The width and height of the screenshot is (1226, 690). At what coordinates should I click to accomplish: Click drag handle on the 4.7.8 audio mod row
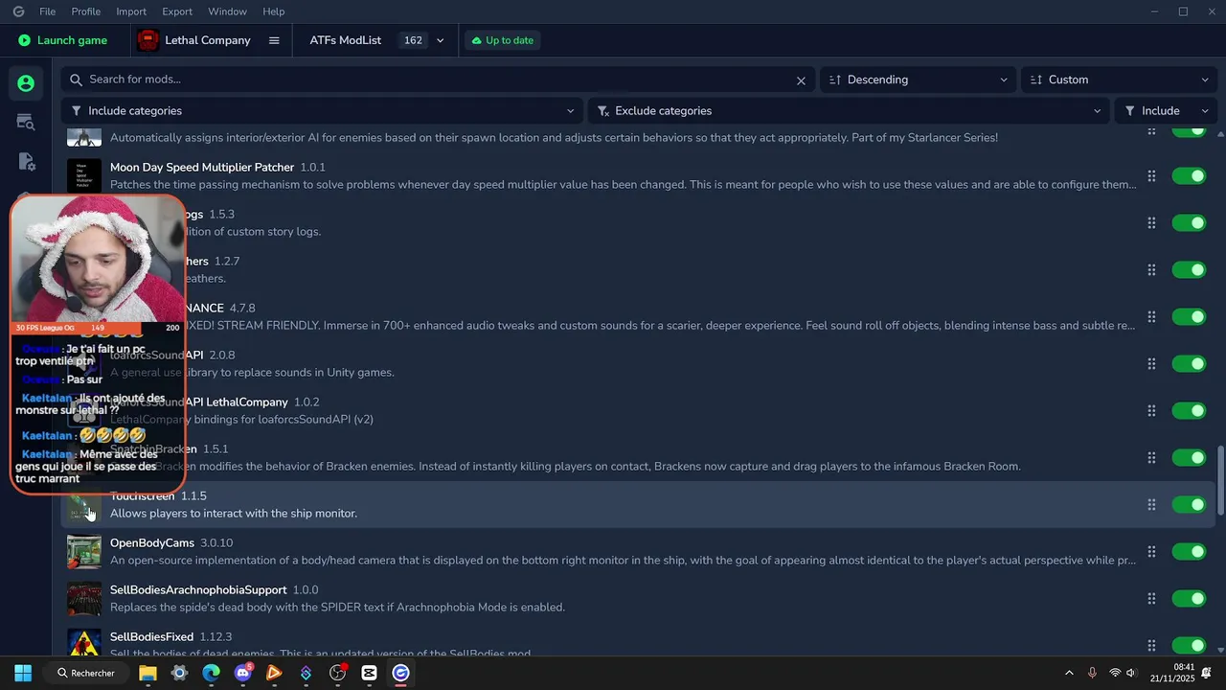(x=1151, y=317)
